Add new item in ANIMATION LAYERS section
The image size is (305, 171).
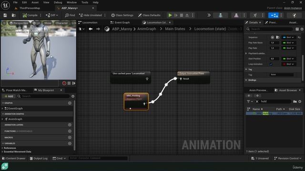(x=70, y=125)
